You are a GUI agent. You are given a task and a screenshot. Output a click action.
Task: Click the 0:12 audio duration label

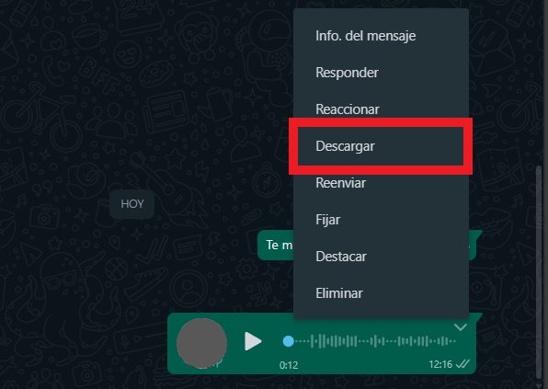(x=289, y=365)
